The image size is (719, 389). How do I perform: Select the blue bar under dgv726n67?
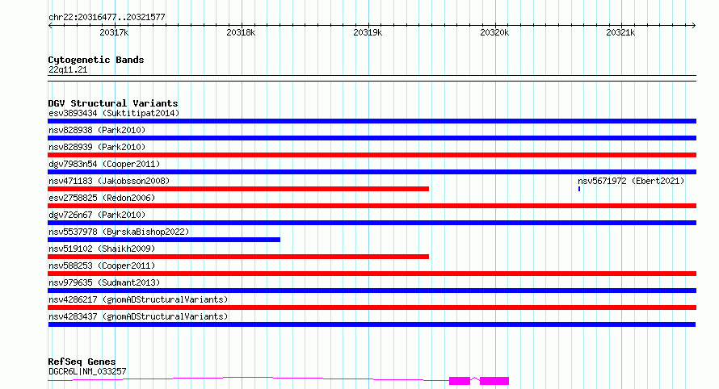[372, 223]
